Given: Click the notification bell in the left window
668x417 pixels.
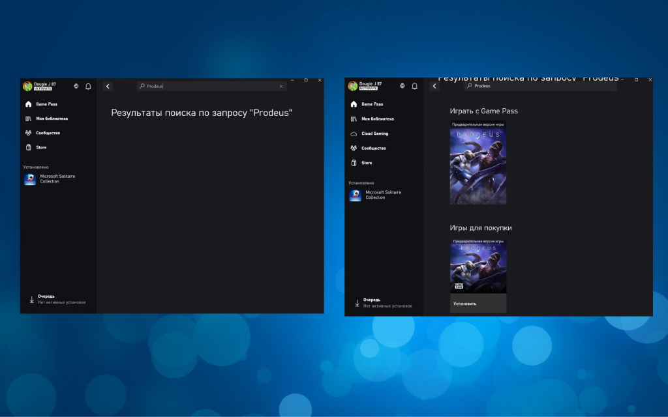Looking at the screenshot, I should 88,86.
